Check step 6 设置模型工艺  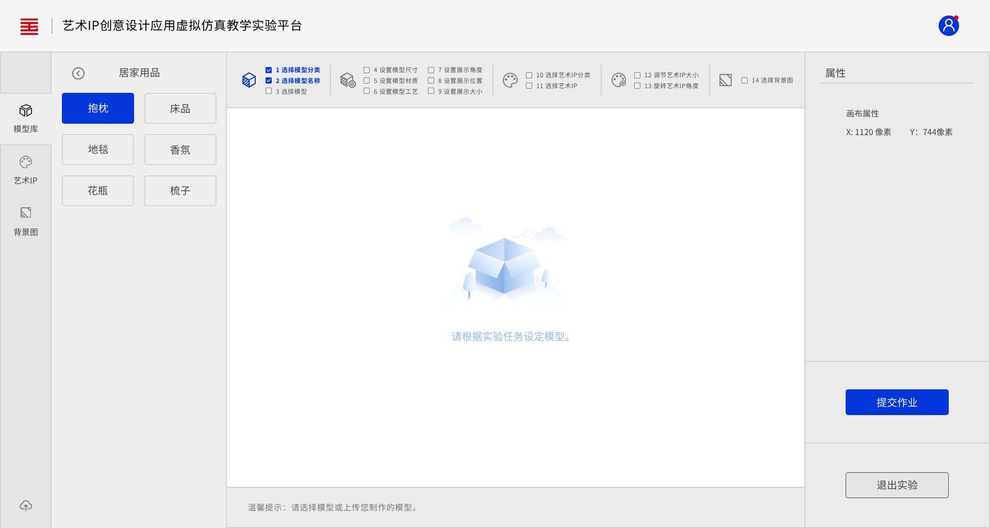(x=367, y=91)
